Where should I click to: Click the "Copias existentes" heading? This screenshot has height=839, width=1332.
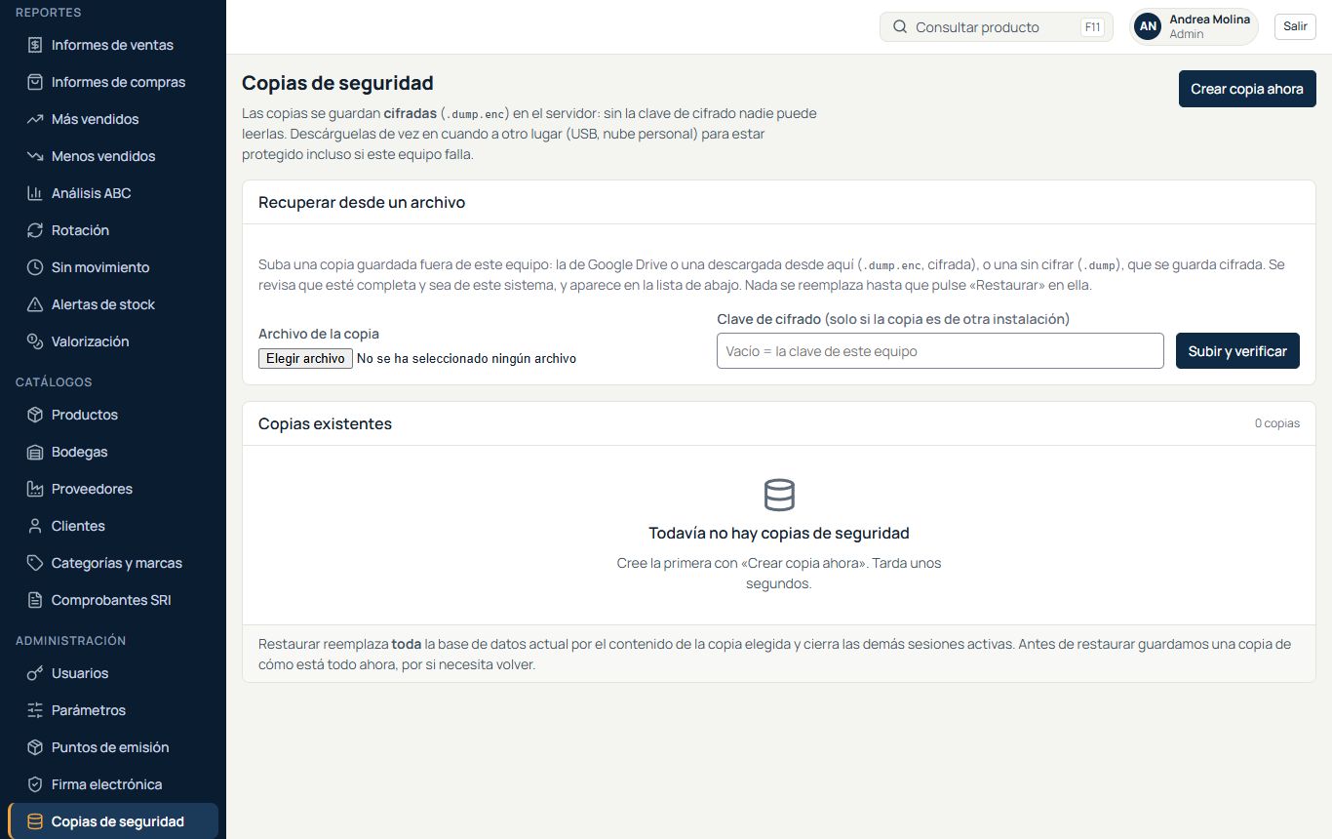click(325, 423)
